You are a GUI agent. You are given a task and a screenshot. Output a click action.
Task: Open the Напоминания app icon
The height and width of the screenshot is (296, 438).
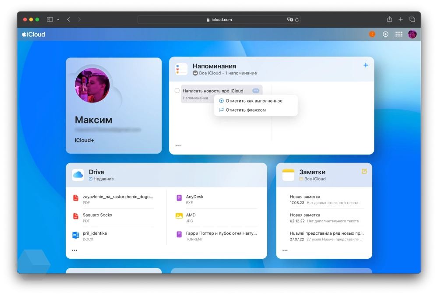tap(181, 69)
